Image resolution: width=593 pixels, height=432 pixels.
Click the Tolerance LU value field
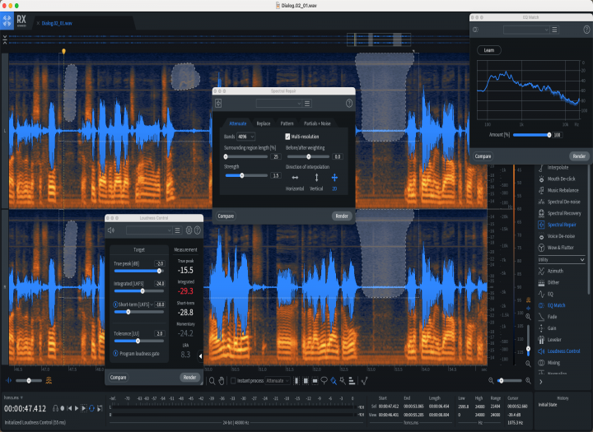(159, 333)
